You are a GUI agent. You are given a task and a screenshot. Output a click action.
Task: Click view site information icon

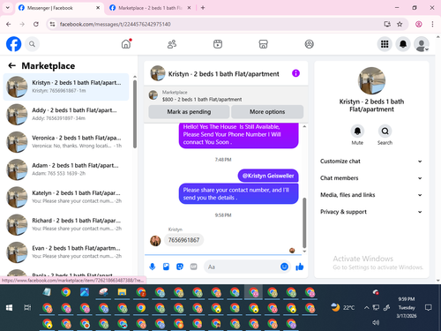[x=52, y=24]
